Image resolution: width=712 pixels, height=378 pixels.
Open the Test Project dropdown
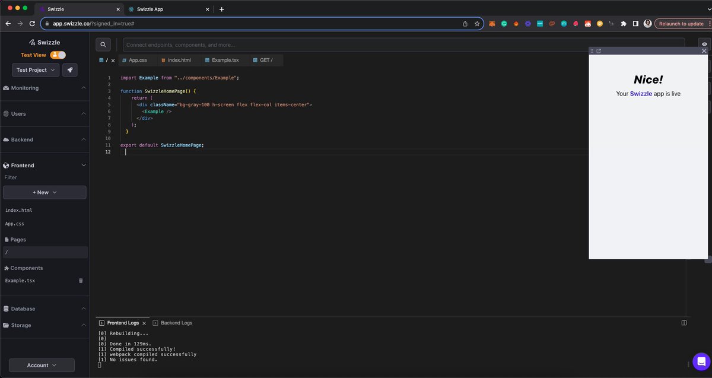pos(35,69)
